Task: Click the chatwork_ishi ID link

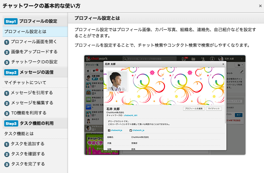Action: click(x=131, y=115)
